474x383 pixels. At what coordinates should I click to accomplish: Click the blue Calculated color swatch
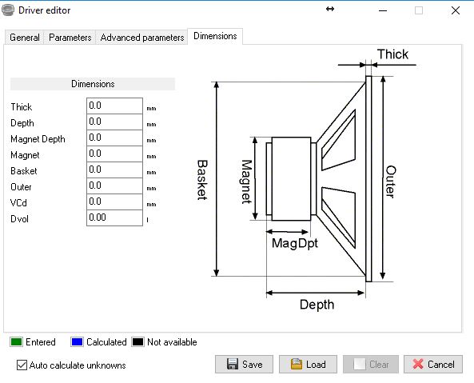pyautogui.click(x=77, y=342)
